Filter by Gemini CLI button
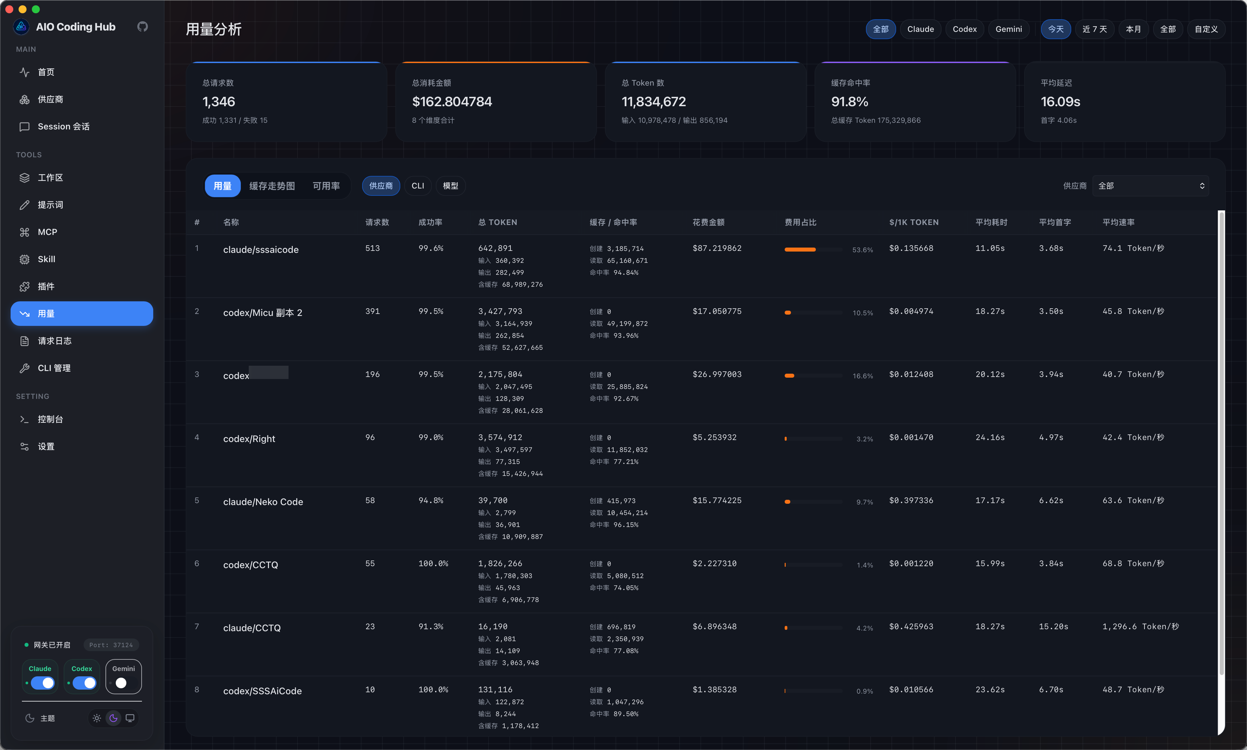The image size is (1247, 750). [x=1008, y=29]
